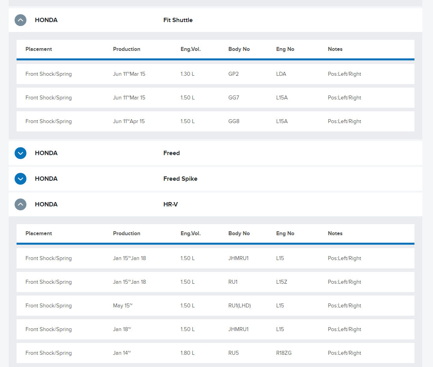The height and width of the screenshot is (367, 433).
Task: Collapse the Honda HR-V section
Action: pyautogui.click(x=21, y=204)
